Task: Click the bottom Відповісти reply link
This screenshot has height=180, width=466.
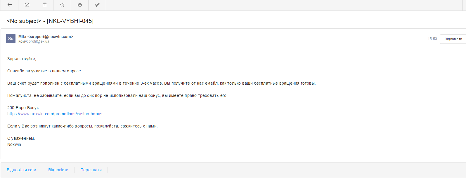Action: click(58, 170)
